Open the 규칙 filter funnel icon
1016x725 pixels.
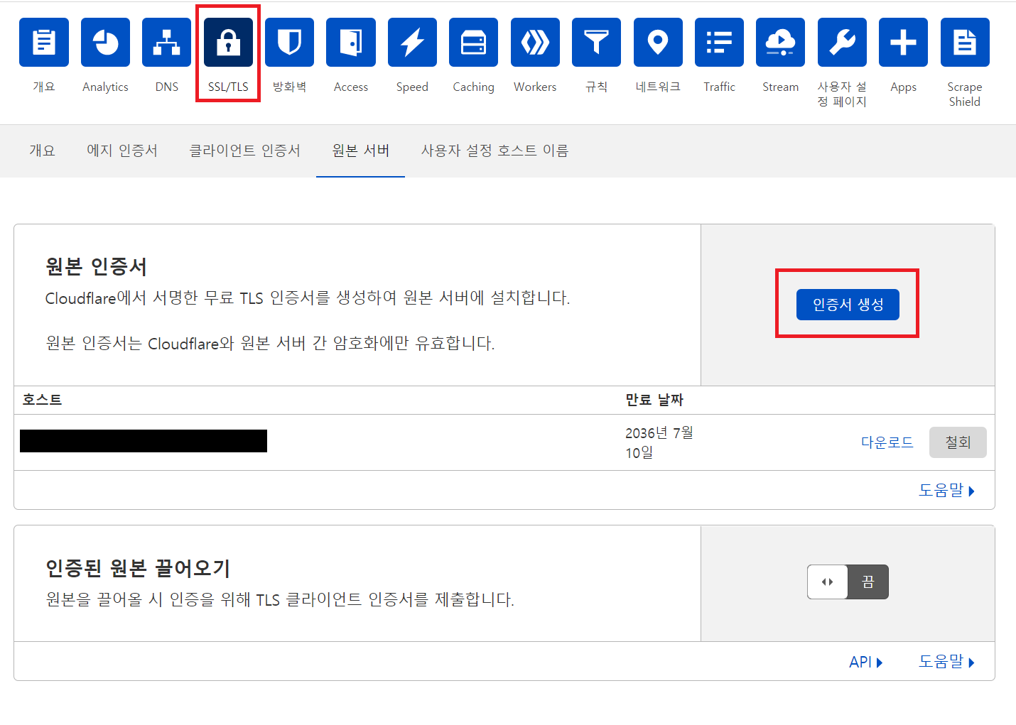click(597, 43)
